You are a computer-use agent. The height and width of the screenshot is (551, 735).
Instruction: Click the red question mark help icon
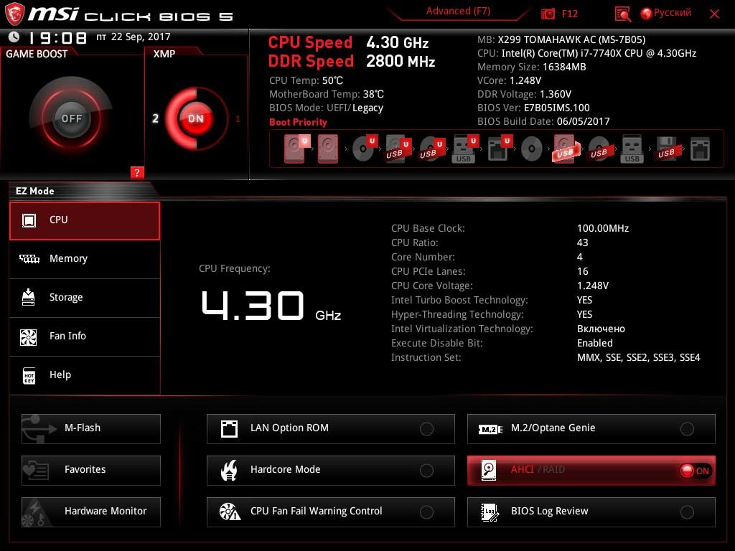137,172
